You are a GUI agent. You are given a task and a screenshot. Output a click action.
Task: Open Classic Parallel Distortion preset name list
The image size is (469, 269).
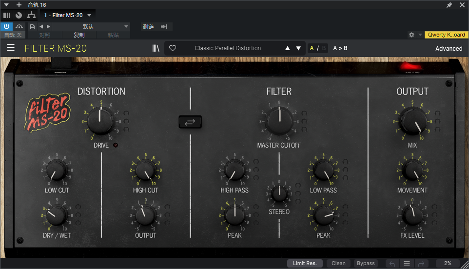(228, 48)
